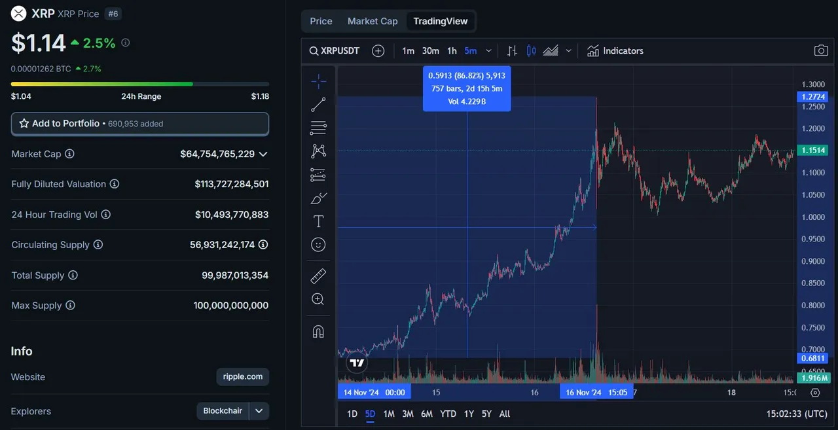Click the #6 rank badge
The height and width of the screenshot is (430, 838).
(x=113, y=14)
